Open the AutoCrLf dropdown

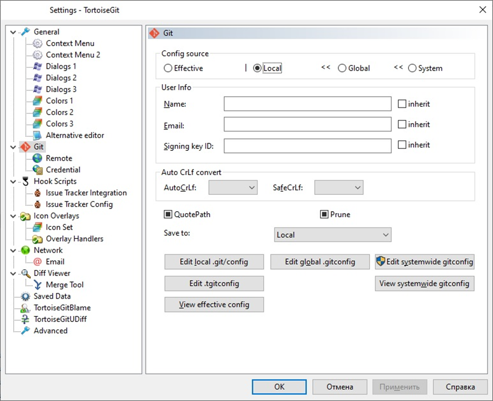pyautogui.click(x=233, y=188)
